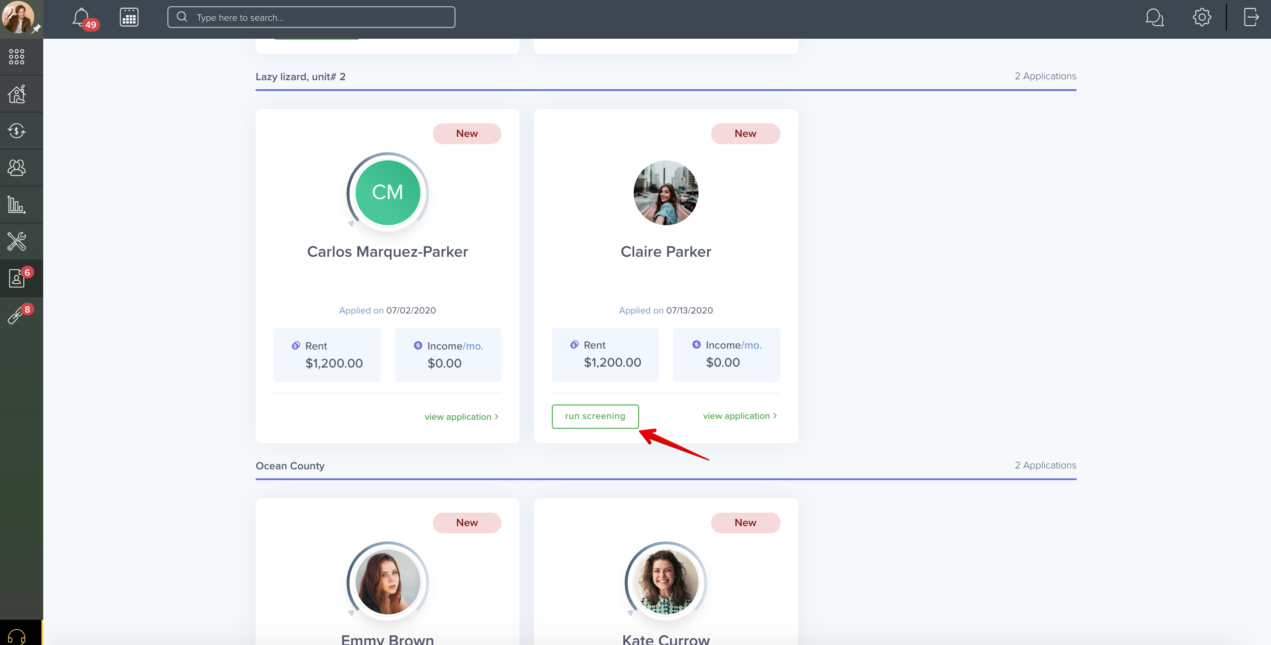Image resolution: width=1271 pixels, height=645 pixels.
Task: Click Carlos Marquez-Parker's CM avatar
Action: 388,192
